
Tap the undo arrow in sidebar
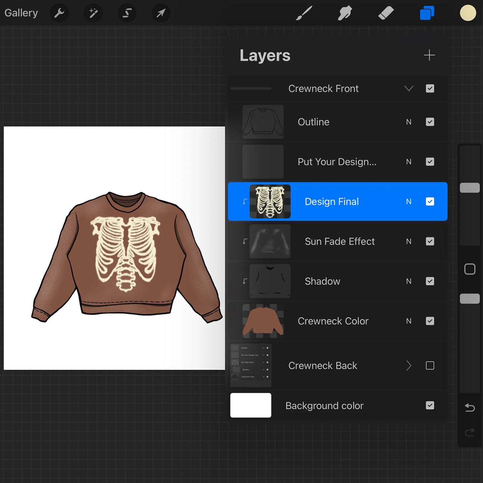(x=470, y=407)
